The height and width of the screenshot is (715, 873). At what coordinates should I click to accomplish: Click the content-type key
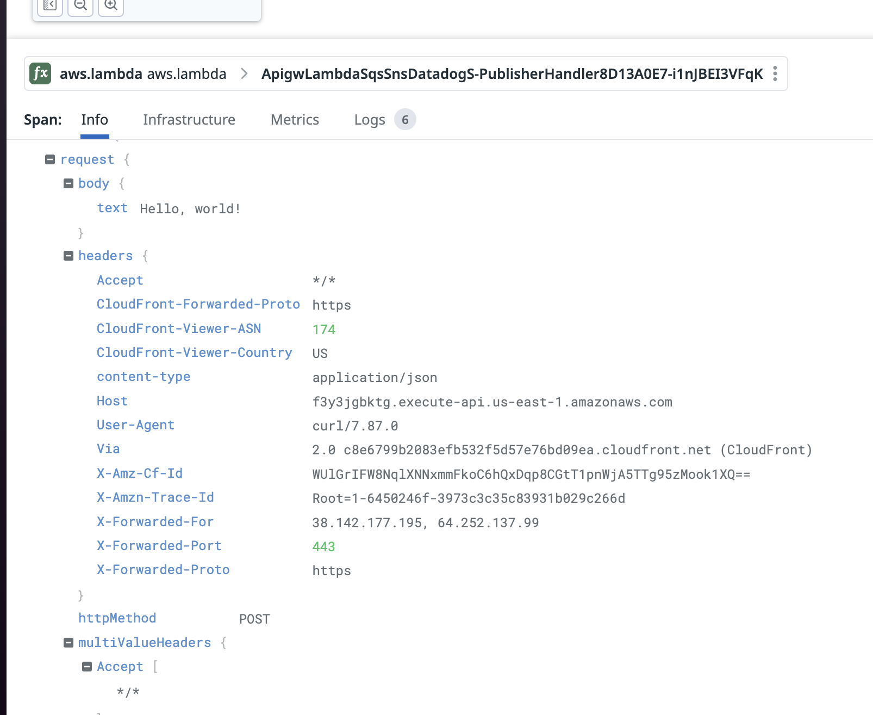click(144, 377)
